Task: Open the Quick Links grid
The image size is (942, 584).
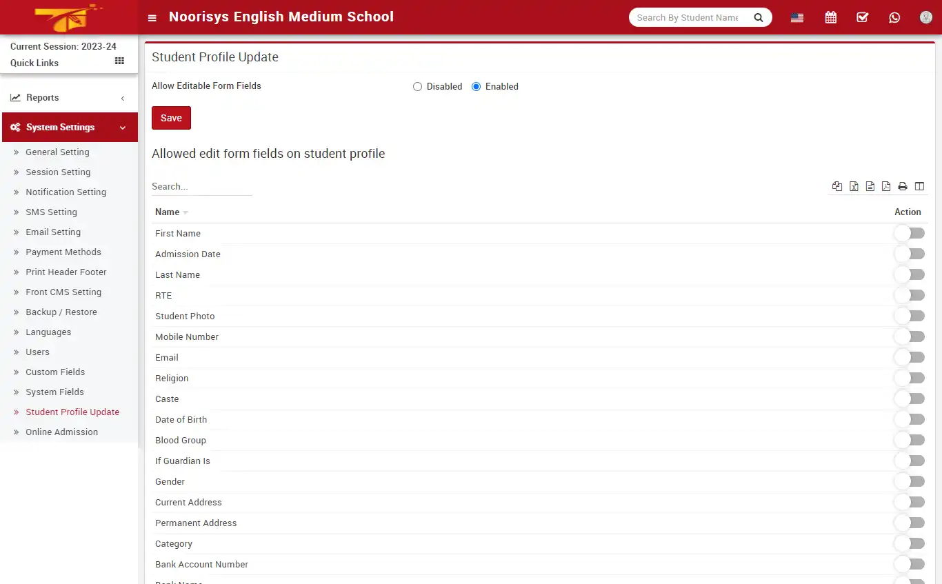Action: [119, 61]
